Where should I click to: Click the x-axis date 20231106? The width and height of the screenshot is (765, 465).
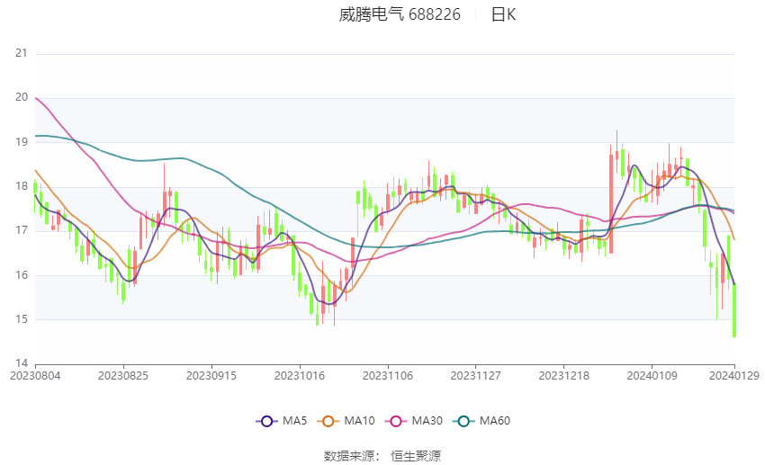[388, 376]
